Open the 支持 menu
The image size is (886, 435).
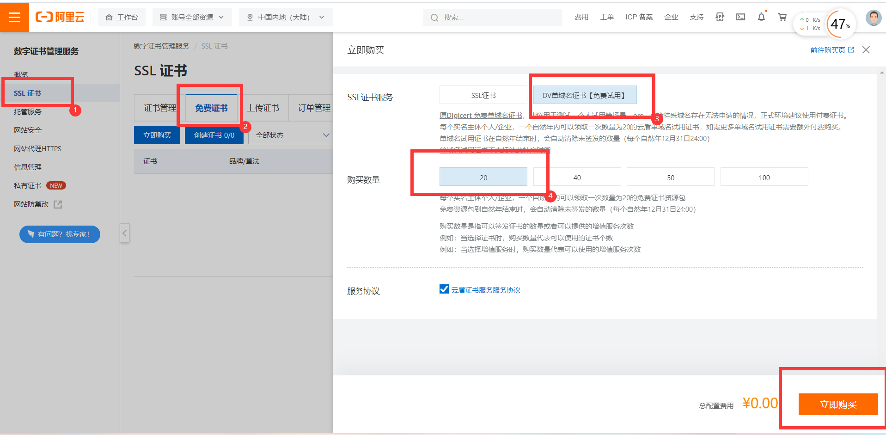coord(697,17)
